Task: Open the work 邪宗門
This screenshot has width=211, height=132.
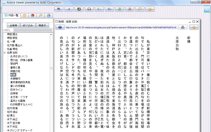Action: 14,64
